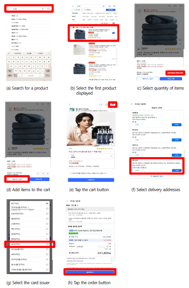Increase quantity with the plus stepper in panel (d)
Viewport: 189px width, 288px height.
tap(47, 174)
